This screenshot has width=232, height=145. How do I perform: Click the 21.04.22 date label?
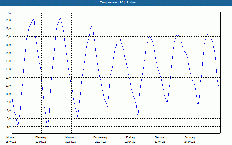[100, 142]
